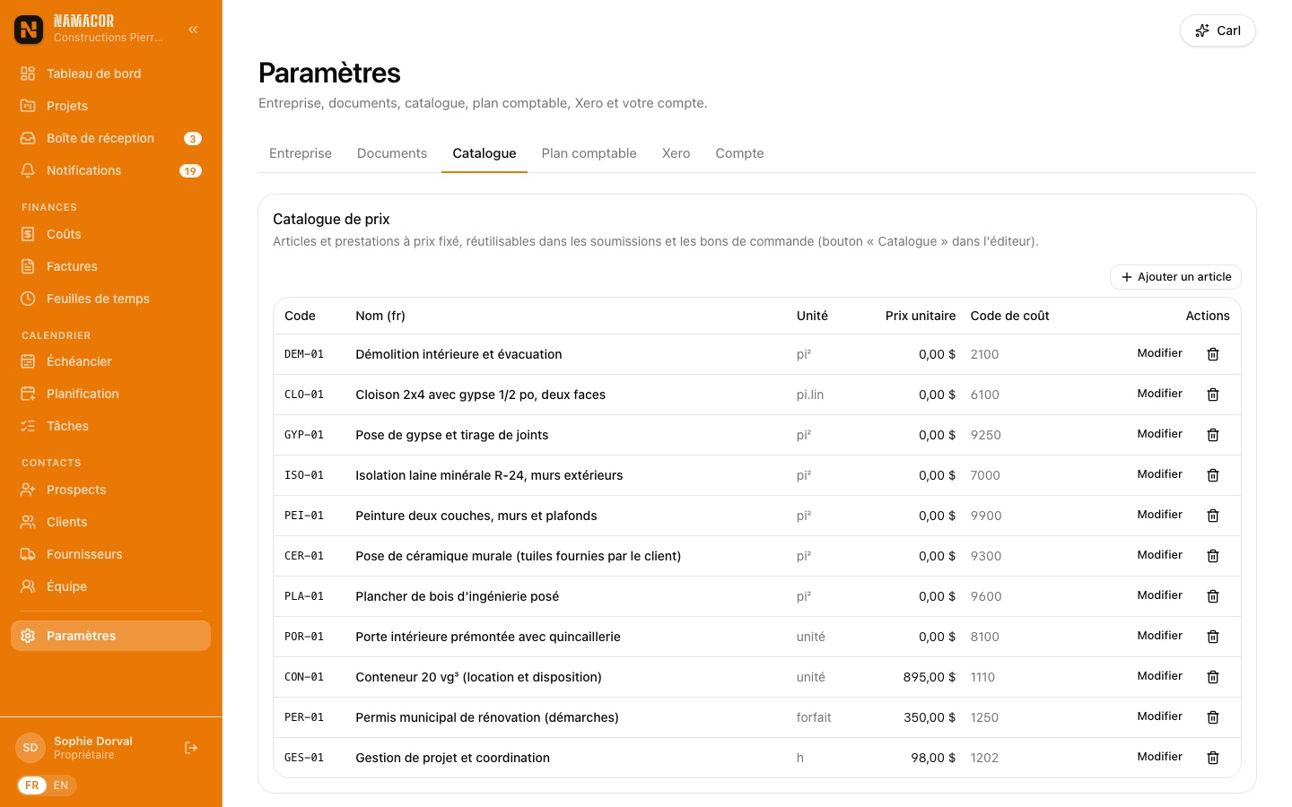This screenshot has height=807, width=1292.
Task: Click Ajouter un article button
Action: [1175, 277]
